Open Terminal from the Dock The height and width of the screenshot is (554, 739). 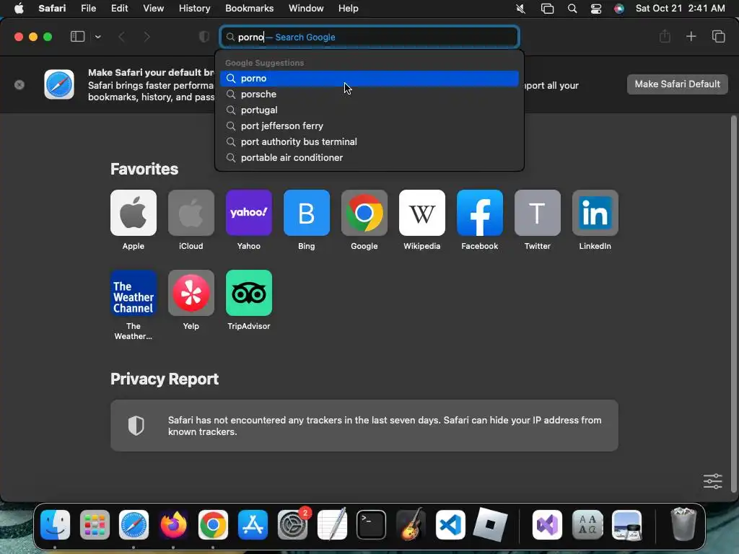click(x=372, y=524)
